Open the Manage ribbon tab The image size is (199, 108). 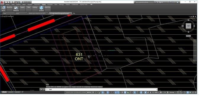click(61, 4)
